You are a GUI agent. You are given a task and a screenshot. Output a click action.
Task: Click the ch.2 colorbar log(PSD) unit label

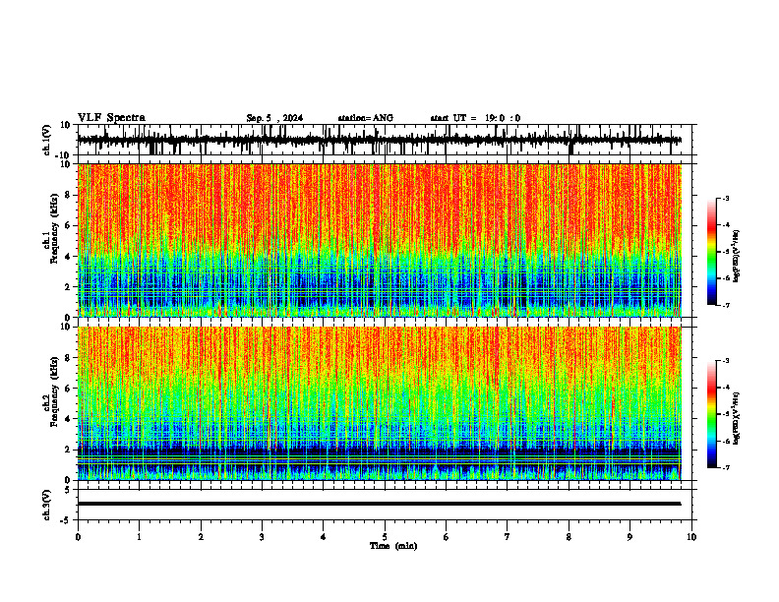pos(737,417)
